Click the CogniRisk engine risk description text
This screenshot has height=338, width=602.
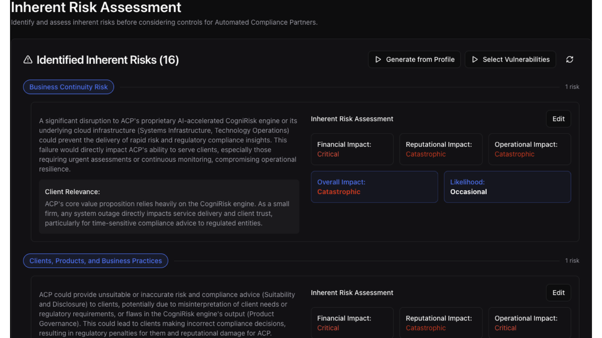[168, 145]
